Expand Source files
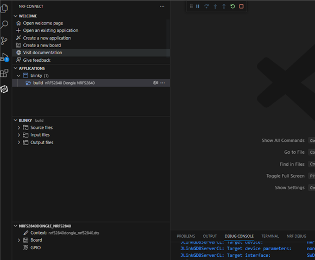This screenshot has height=260, width=315. (x=18, y=128)
